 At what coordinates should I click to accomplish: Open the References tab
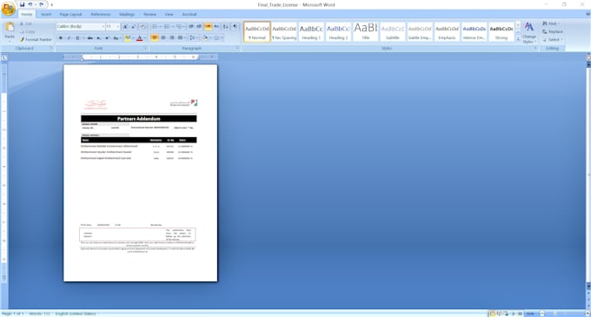click(101, 14)
